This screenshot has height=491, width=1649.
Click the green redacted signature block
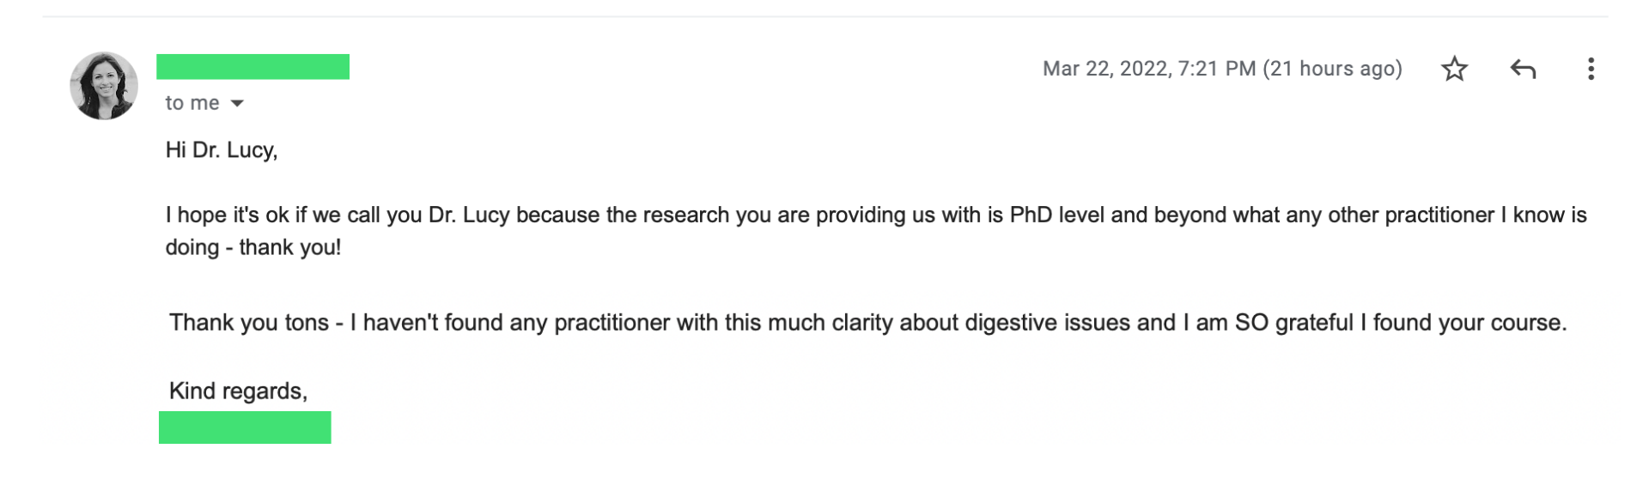pyautogui.click(x=245, y=427)
